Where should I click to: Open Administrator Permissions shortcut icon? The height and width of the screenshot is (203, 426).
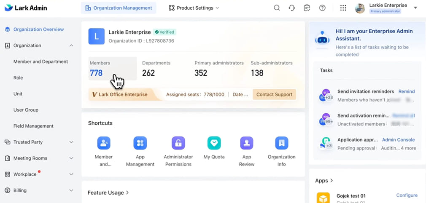[178, 143]
